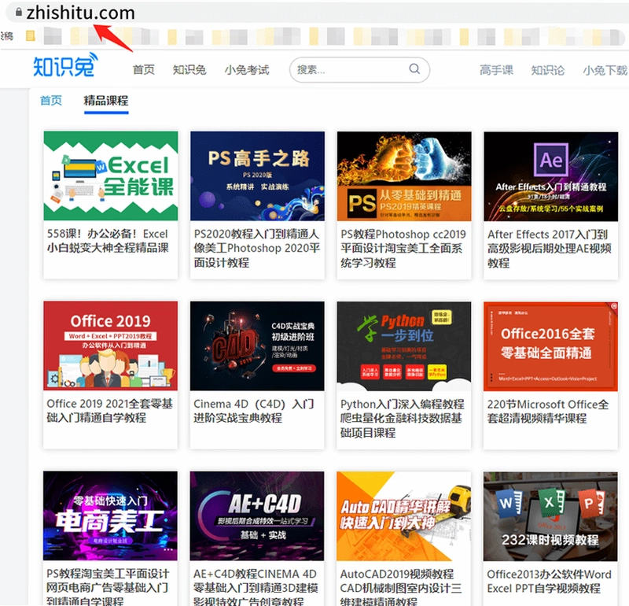Screen dimensions: 629x606
Task: Focus the 搜索 input field
Action: click(359, 70)
